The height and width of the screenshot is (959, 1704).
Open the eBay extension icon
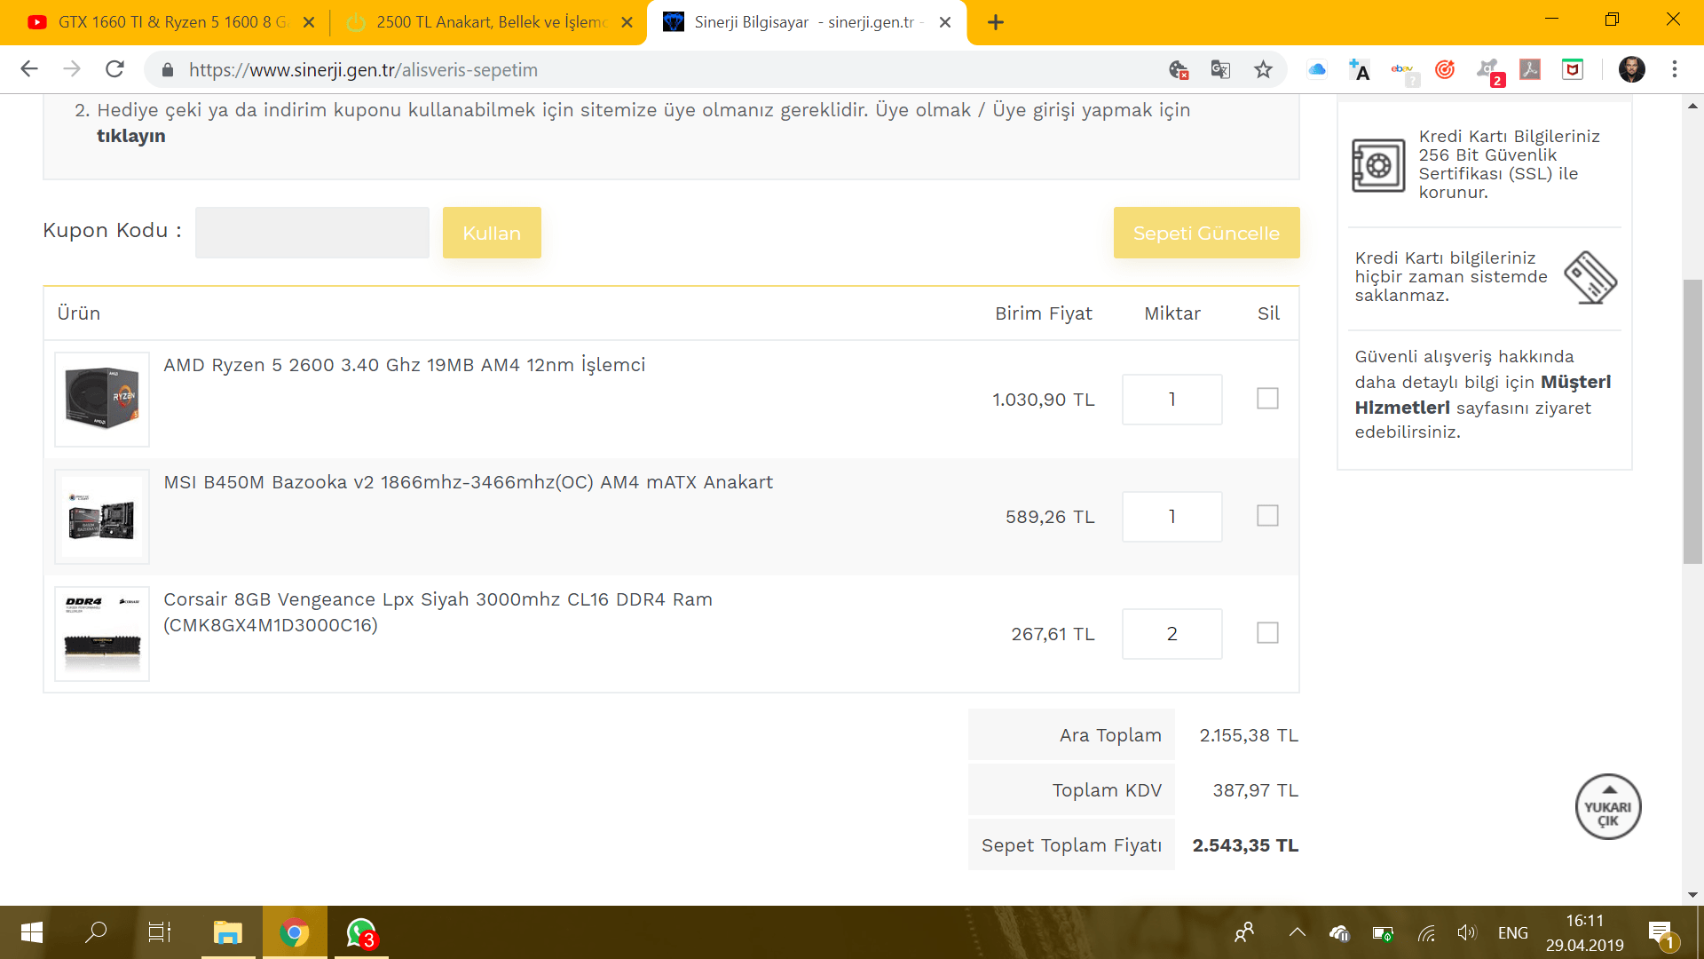pyautogui.click(x=1403, y=69)
